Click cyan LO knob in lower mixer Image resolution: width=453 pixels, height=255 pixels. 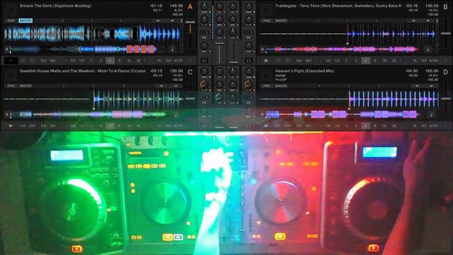[219, 98]
